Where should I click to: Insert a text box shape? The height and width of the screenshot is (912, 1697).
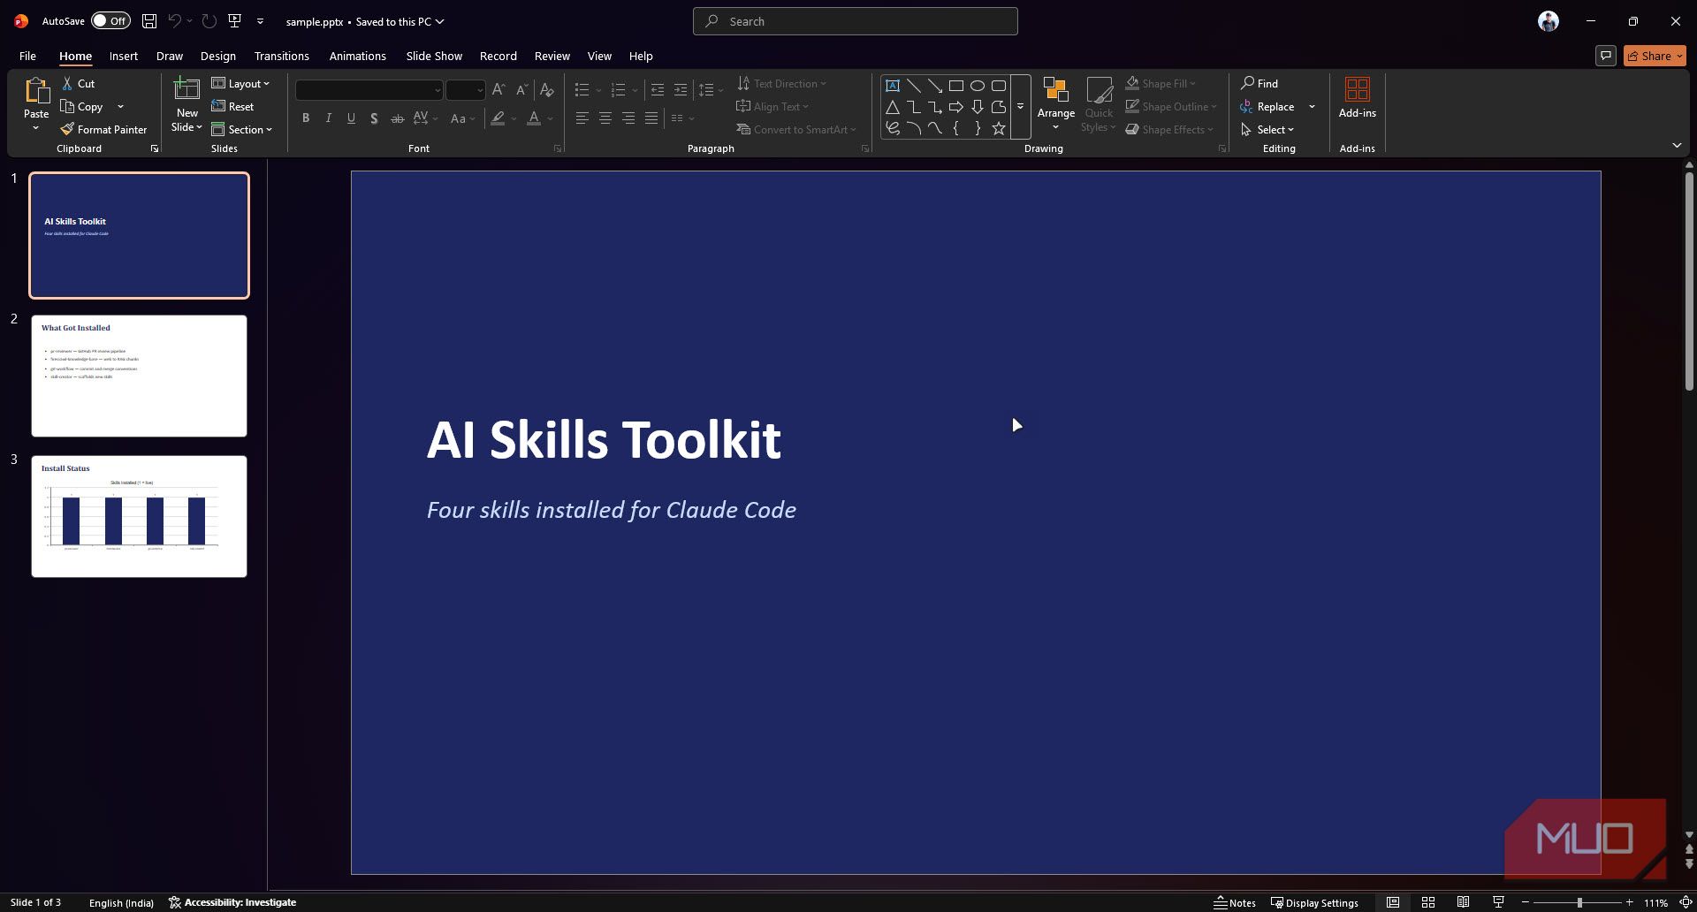pos(893,86)
